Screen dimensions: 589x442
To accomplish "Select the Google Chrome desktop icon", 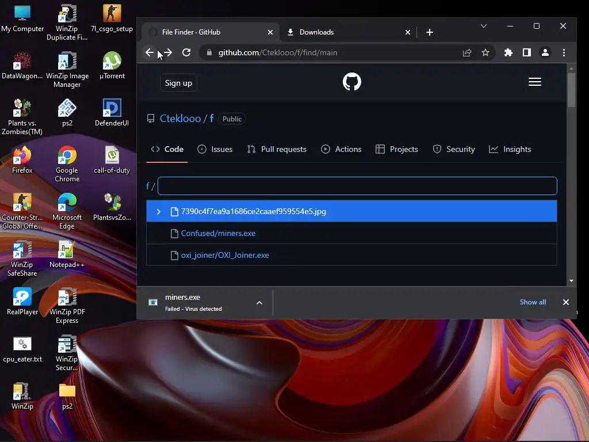I will point(67,164).
